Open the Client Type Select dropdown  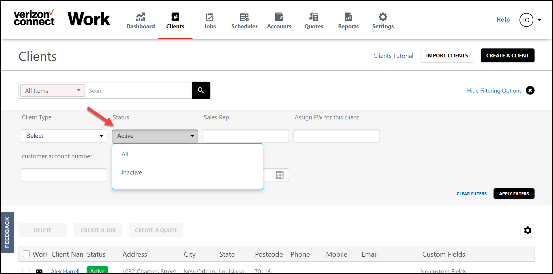(x=64, y=136)
